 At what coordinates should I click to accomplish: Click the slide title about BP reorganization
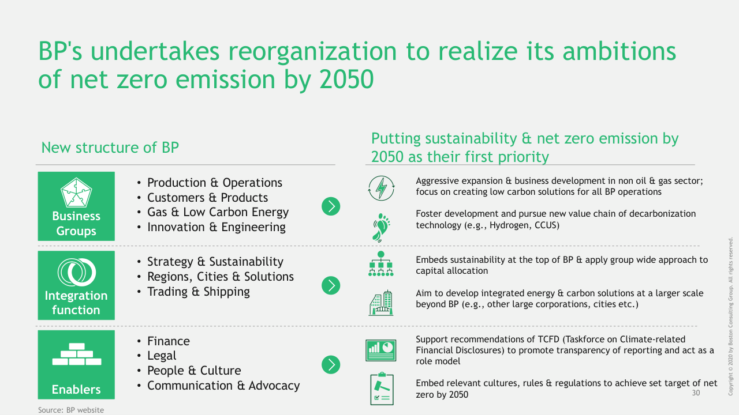[357, 65]
